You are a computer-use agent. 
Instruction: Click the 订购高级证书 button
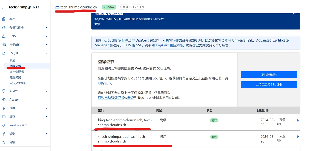point(269,75)
